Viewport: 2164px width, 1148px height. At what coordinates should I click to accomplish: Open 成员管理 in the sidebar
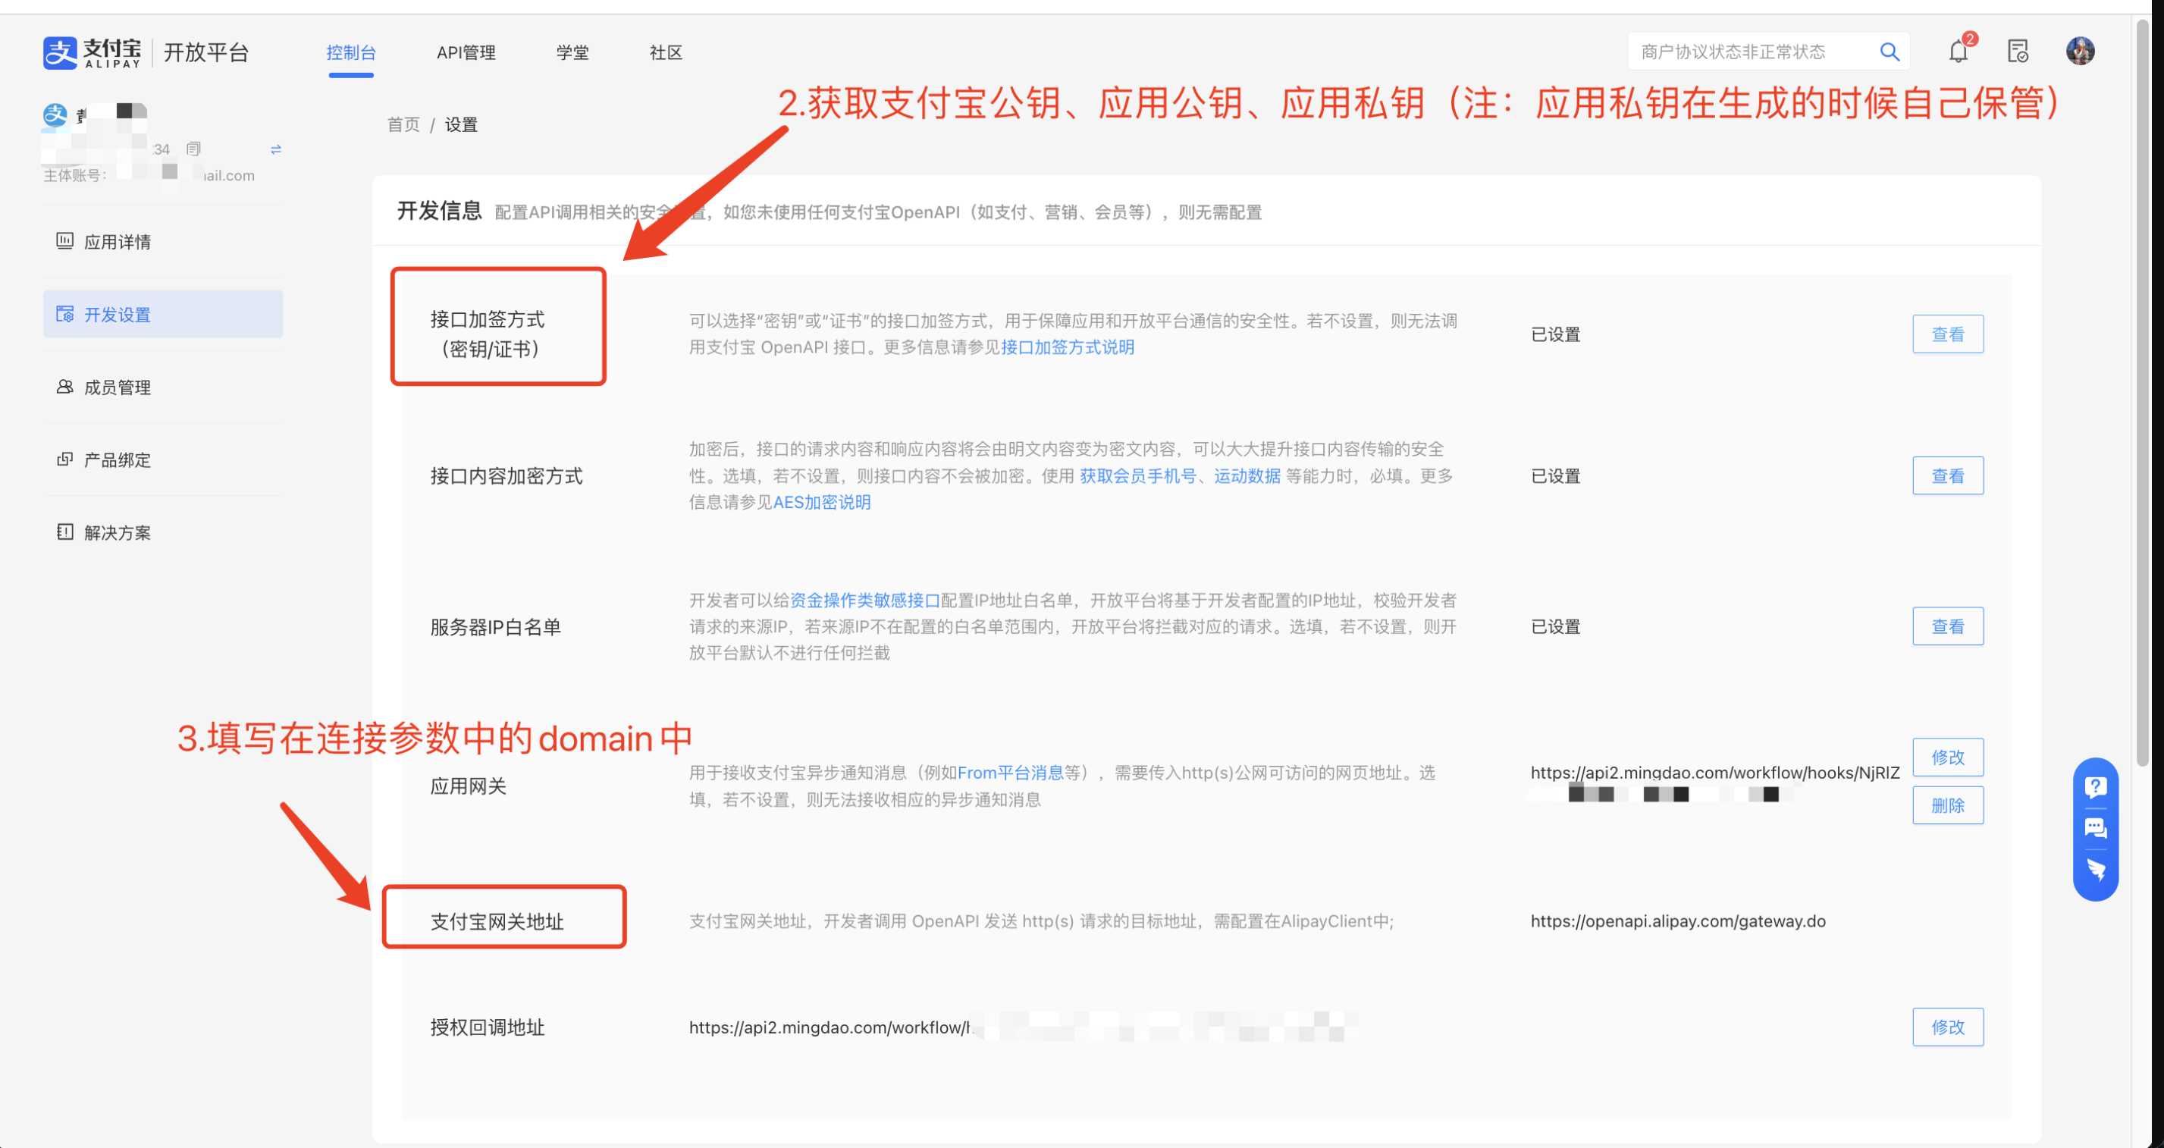pos(118,387)
